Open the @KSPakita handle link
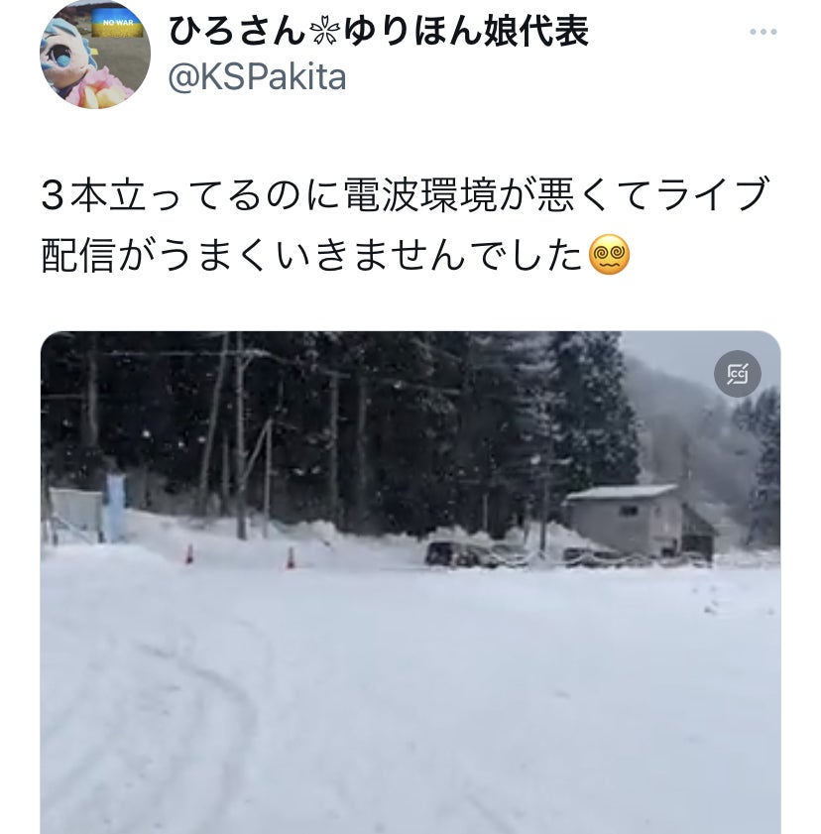Screen dimensions: 821x834 click(258, 77)
